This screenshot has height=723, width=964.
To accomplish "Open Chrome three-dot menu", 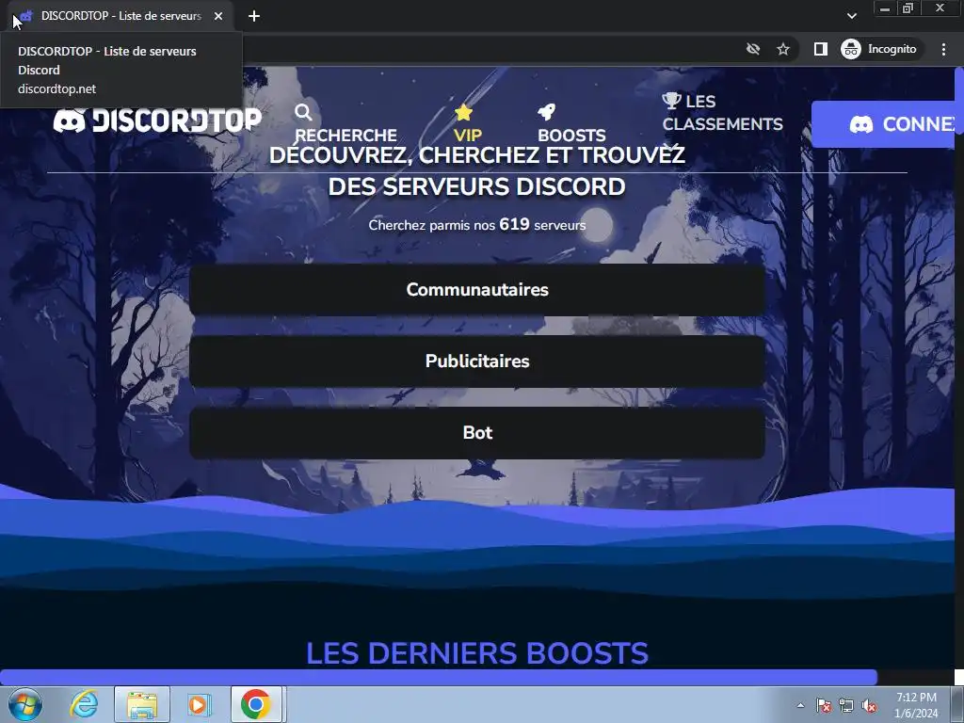I will coord(943,49).
